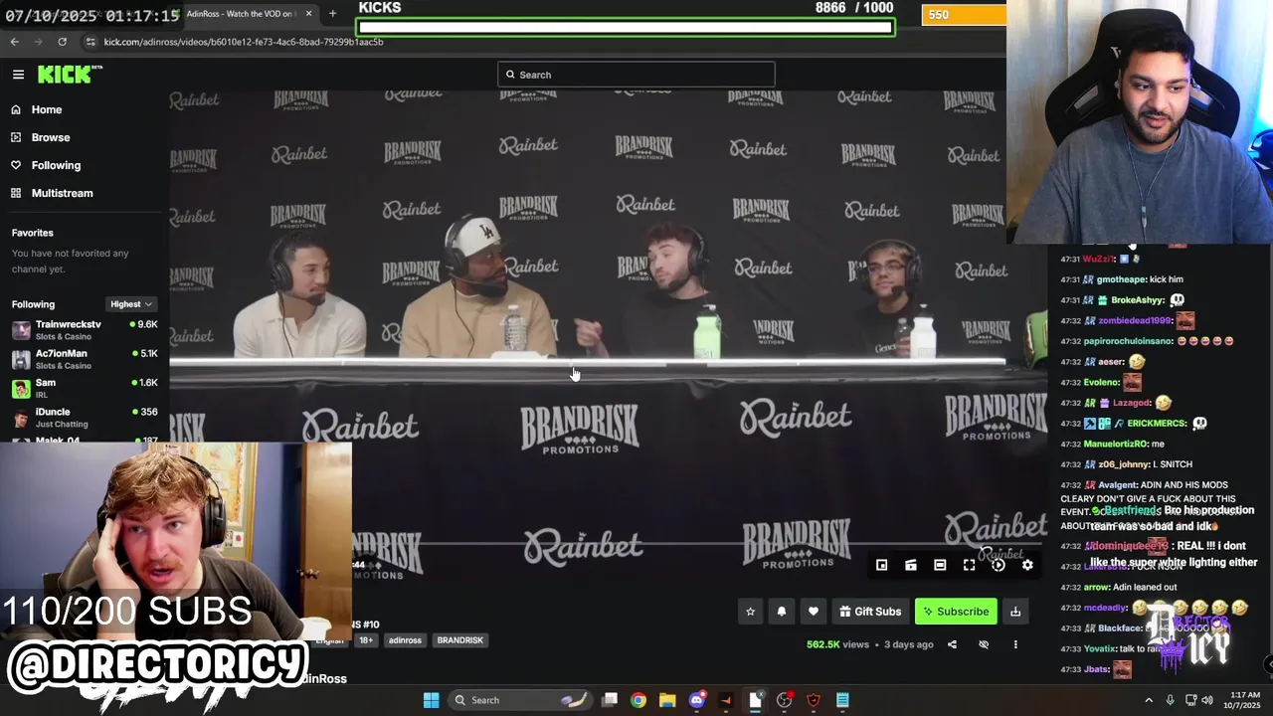Download the VOD using download icon
Image resolution: width=1273 pixels, height=716 pixels.
click(1015, 612)
